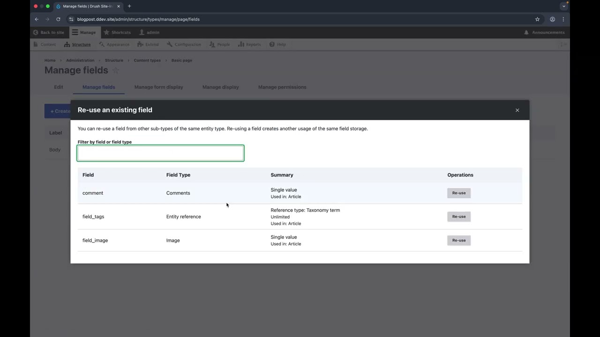Open Content admin menu

click(x=45, y=44)
